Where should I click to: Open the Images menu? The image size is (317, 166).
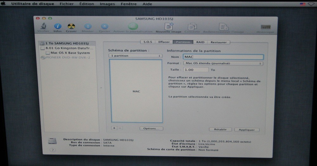[107, 4]
